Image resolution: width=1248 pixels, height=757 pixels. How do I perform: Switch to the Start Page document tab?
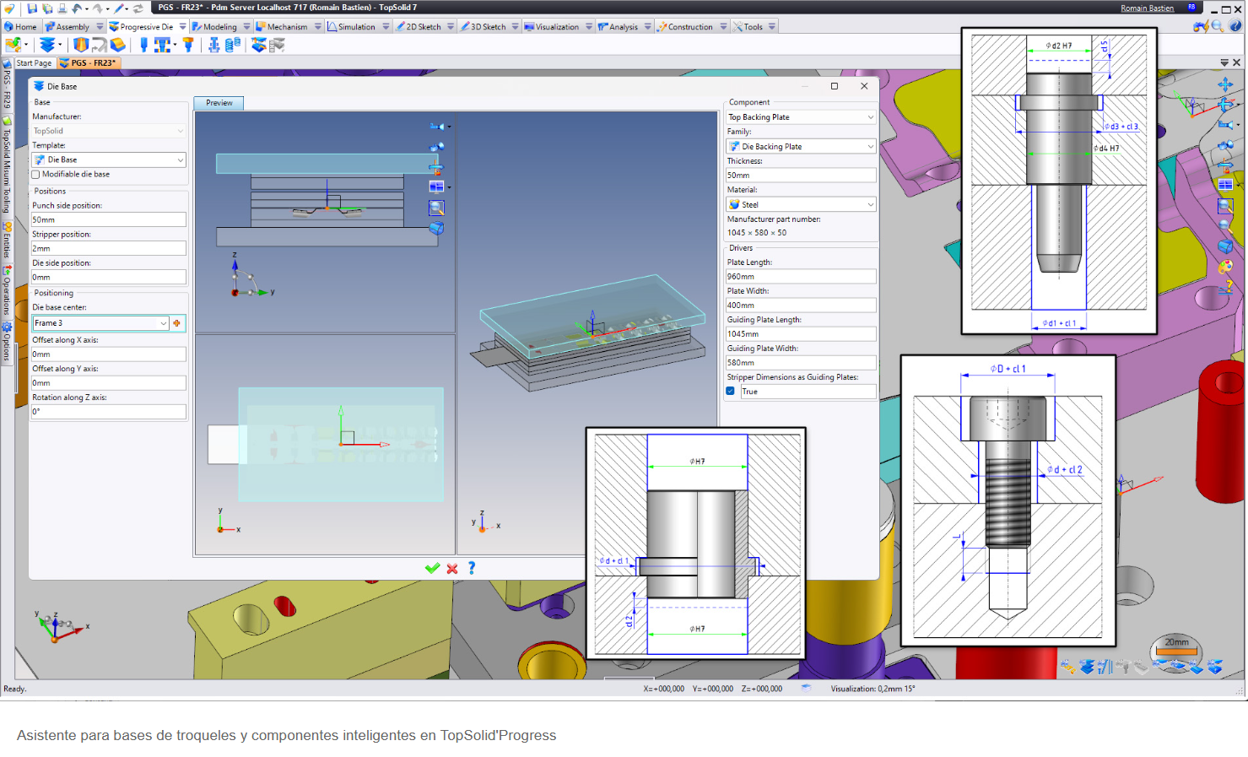tap(34, 63)
